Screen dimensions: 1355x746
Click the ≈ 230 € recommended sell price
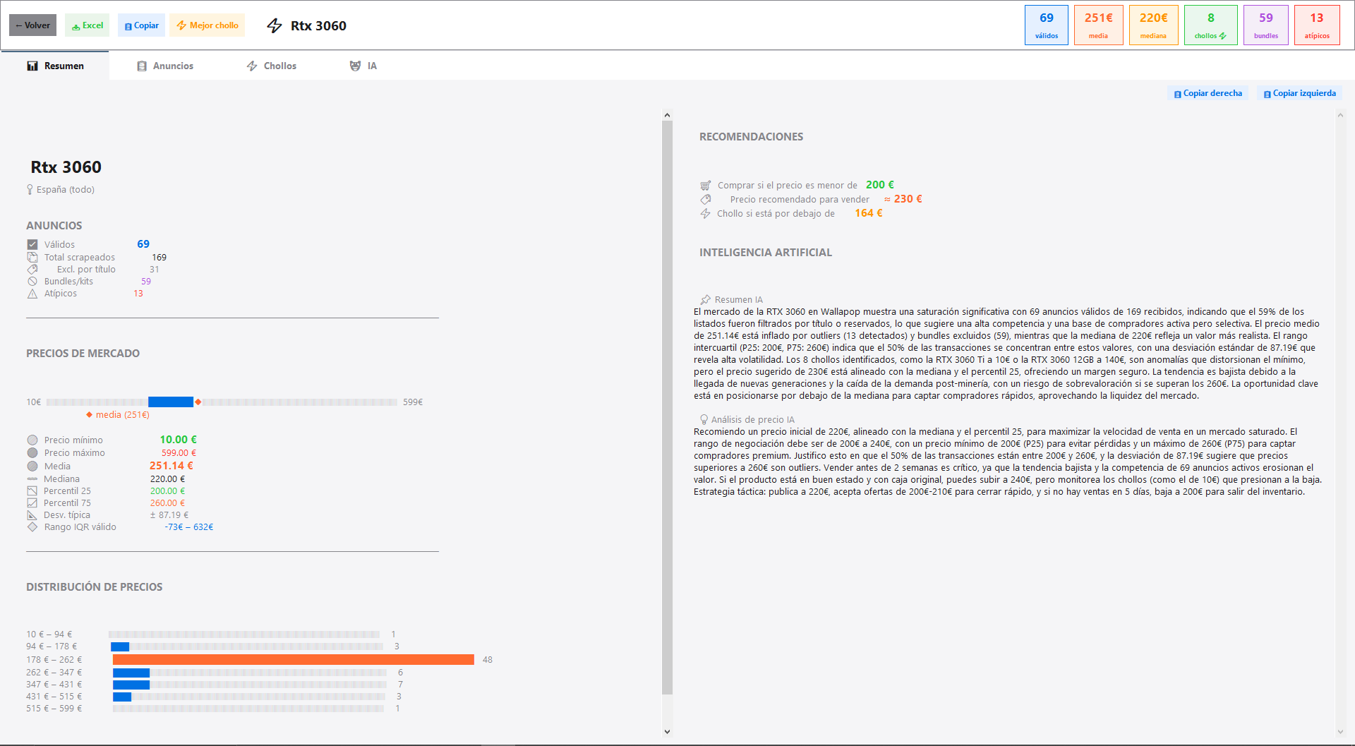(x=903, y=199)
